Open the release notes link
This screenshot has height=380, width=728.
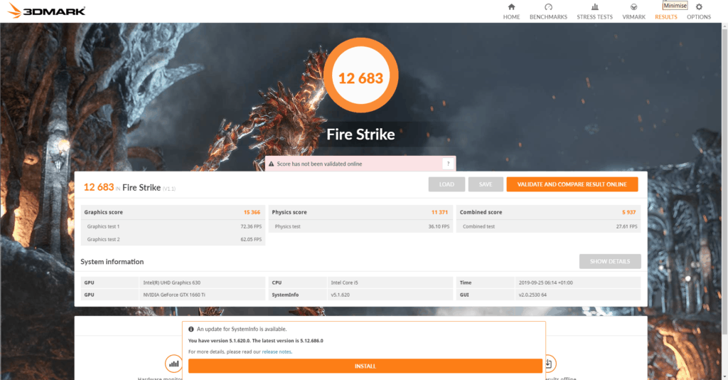point(277,352)
